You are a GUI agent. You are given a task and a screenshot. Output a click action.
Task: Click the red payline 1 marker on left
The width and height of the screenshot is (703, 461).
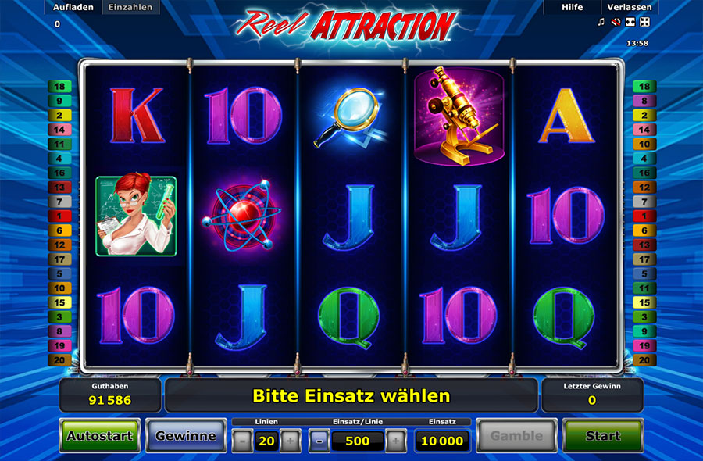59,216
